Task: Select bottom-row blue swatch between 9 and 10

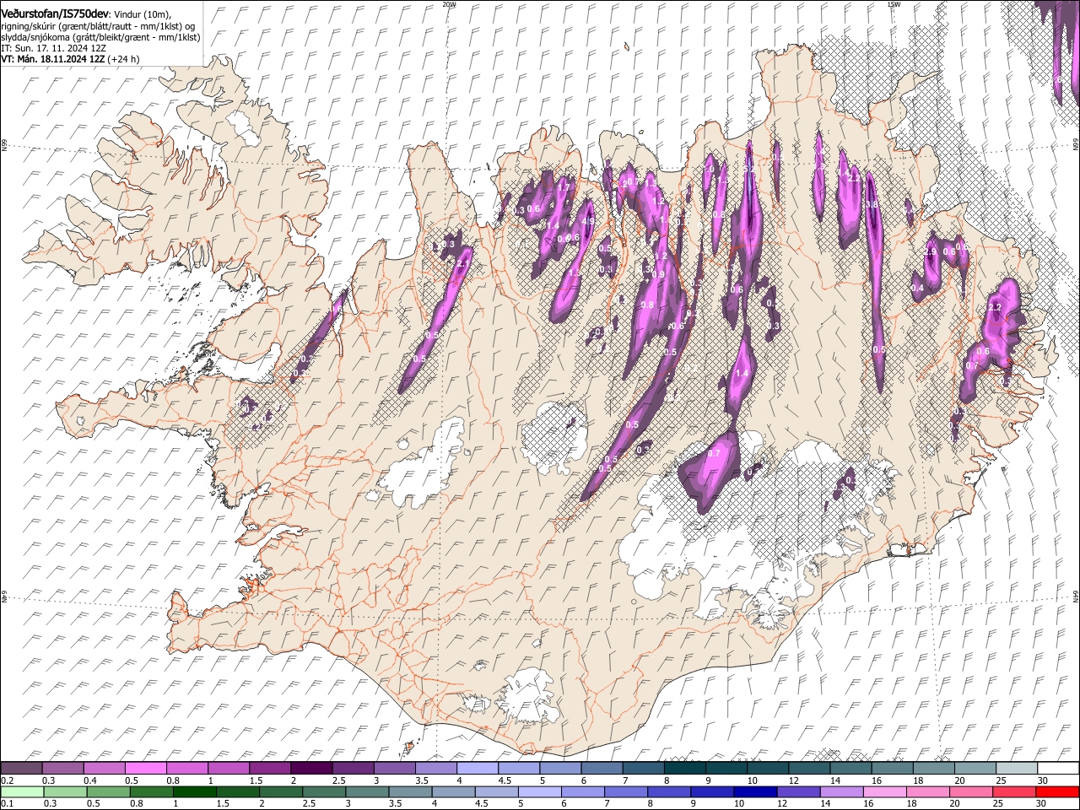Action: [711, 791]
